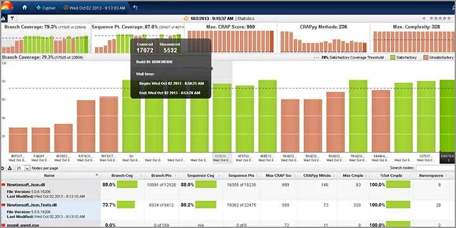Click the compare icon after the breadcrumbs
This screenshot has height=228, width=456.
[136, 8]
